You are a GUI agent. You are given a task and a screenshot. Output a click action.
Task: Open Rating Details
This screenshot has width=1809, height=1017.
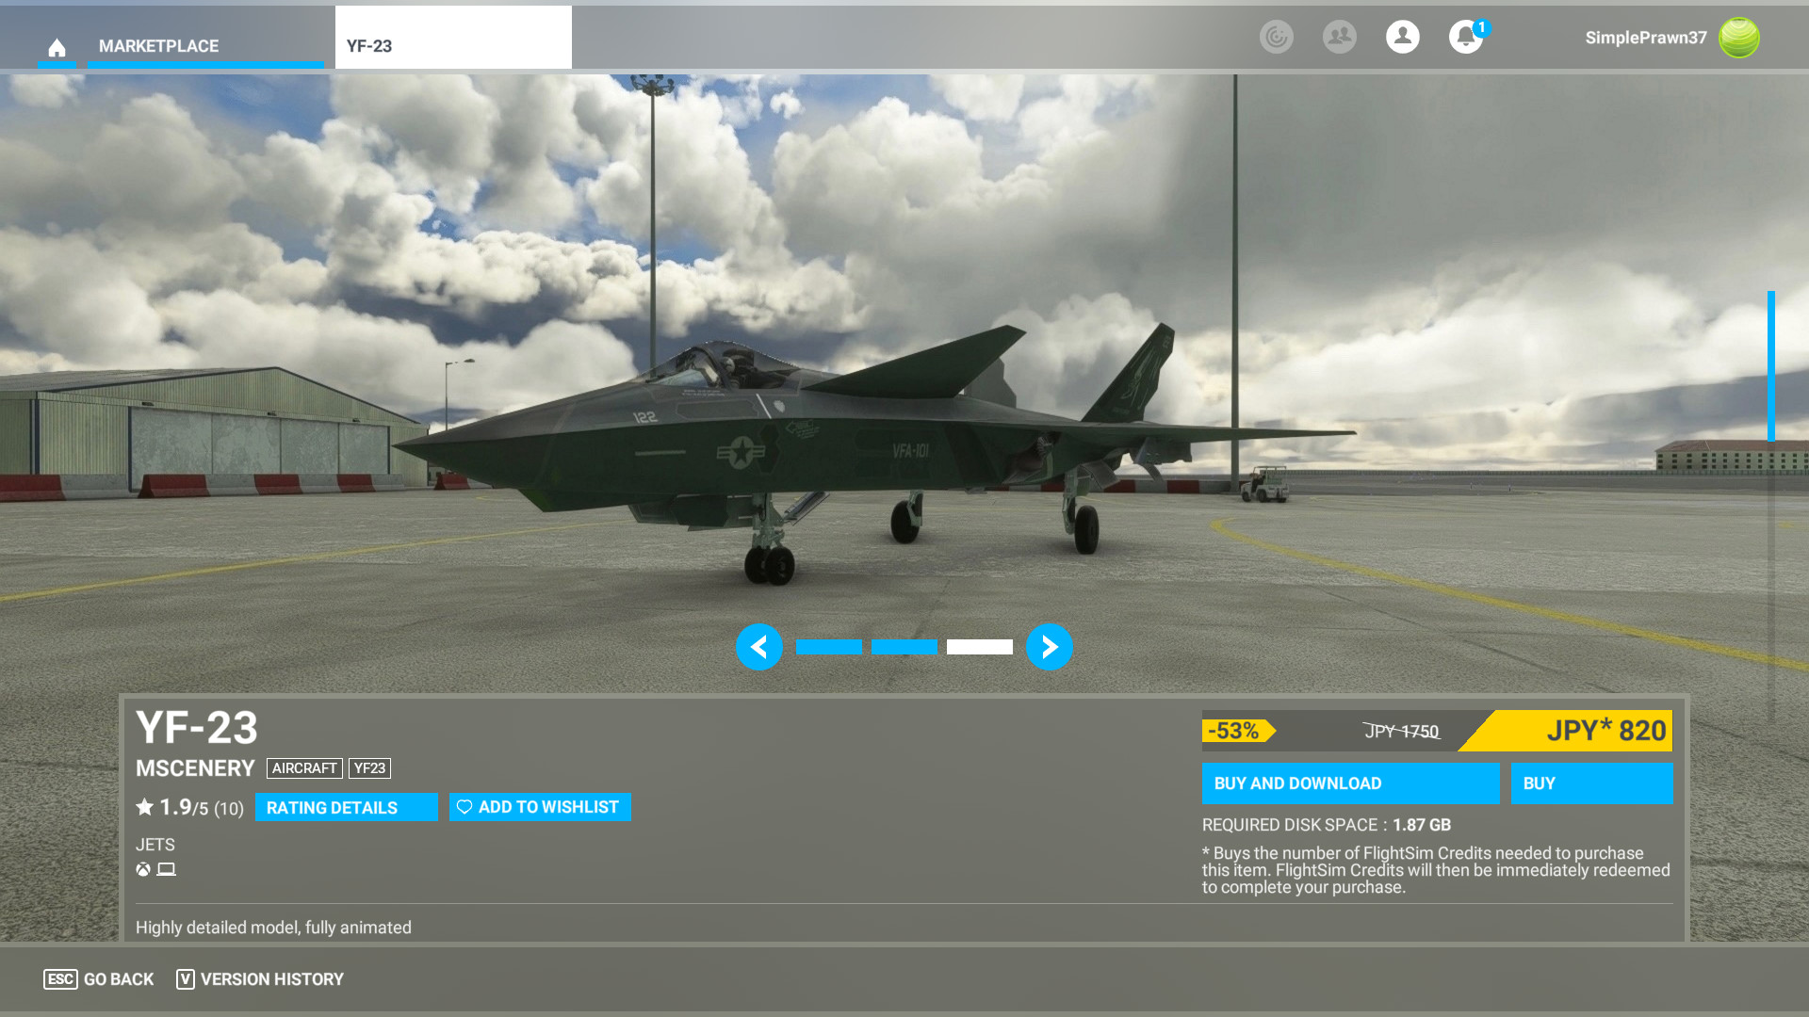(346, 807)
